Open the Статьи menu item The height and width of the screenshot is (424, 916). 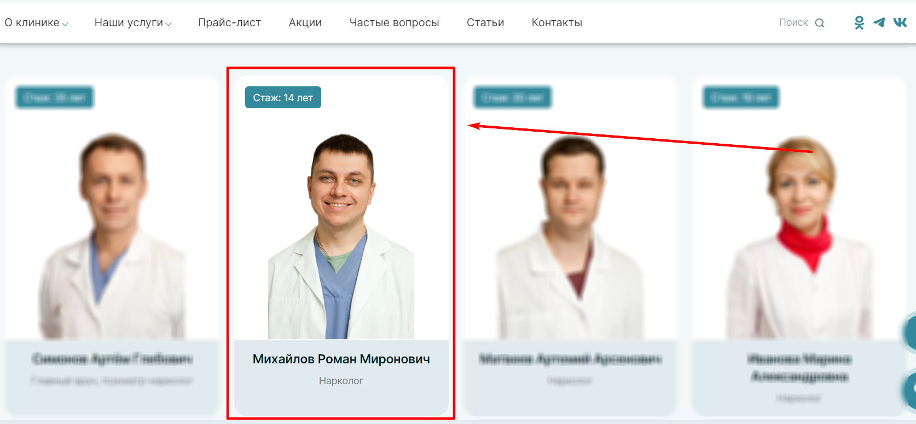pos(485,22)
